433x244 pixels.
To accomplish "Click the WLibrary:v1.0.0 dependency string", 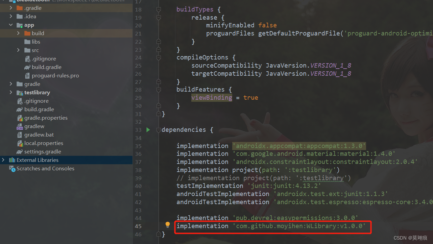I will (299, 226).
